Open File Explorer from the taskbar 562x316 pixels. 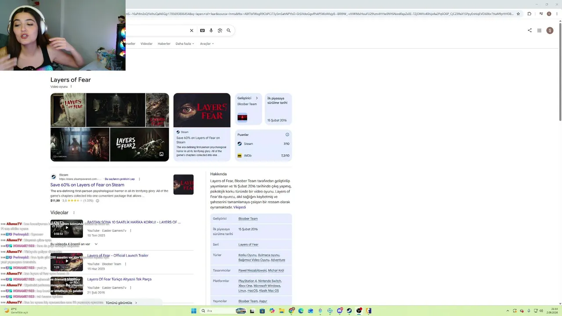[x=281, y=311]
